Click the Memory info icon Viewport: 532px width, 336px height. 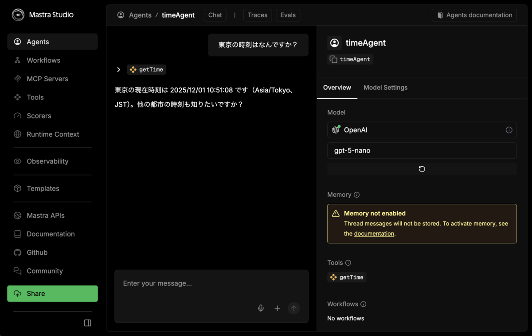[x=357, y=195]
